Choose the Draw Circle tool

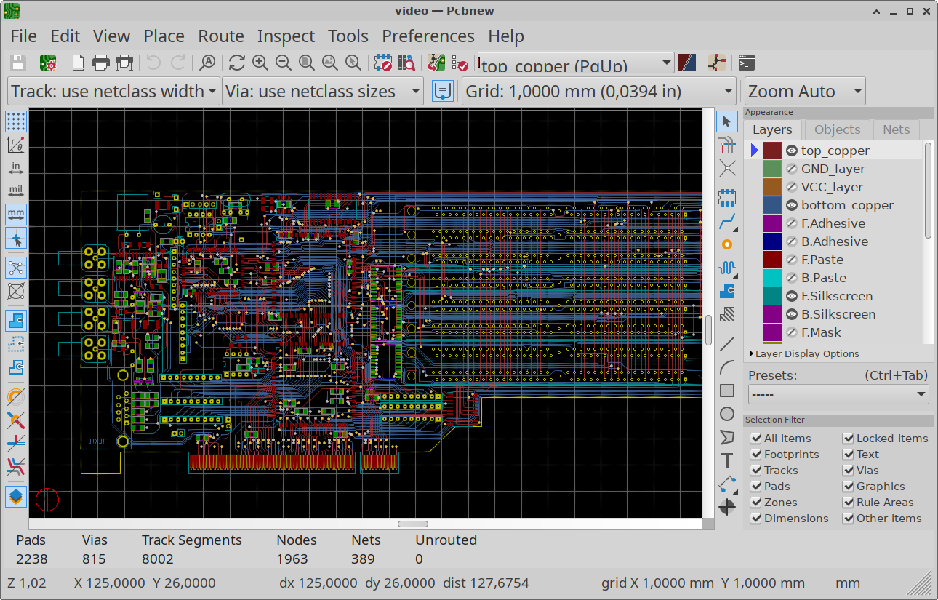pyautogui.click(x=726, y=414)
